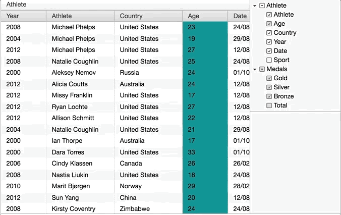The width and height of the screenshot is (341, 215).
Task: Click the Missy Franklin name cell
Action: pos(80,95)
